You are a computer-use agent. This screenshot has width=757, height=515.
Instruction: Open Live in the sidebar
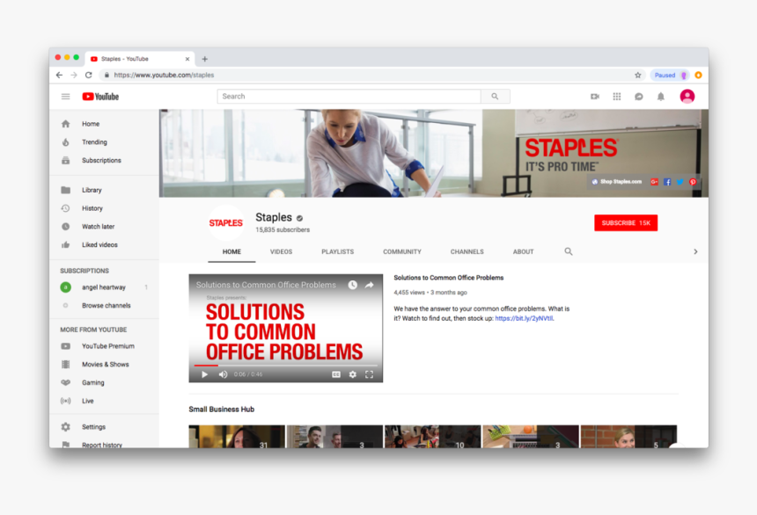[104, 402]
